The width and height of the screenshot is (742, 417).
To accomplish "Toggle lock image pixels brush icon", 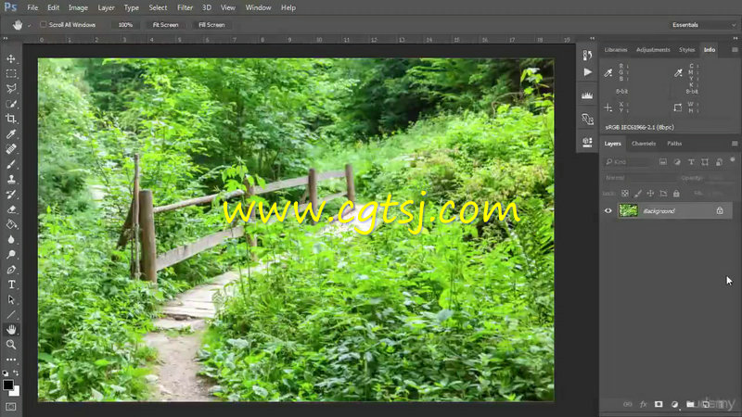I will [x=638, y=194].
